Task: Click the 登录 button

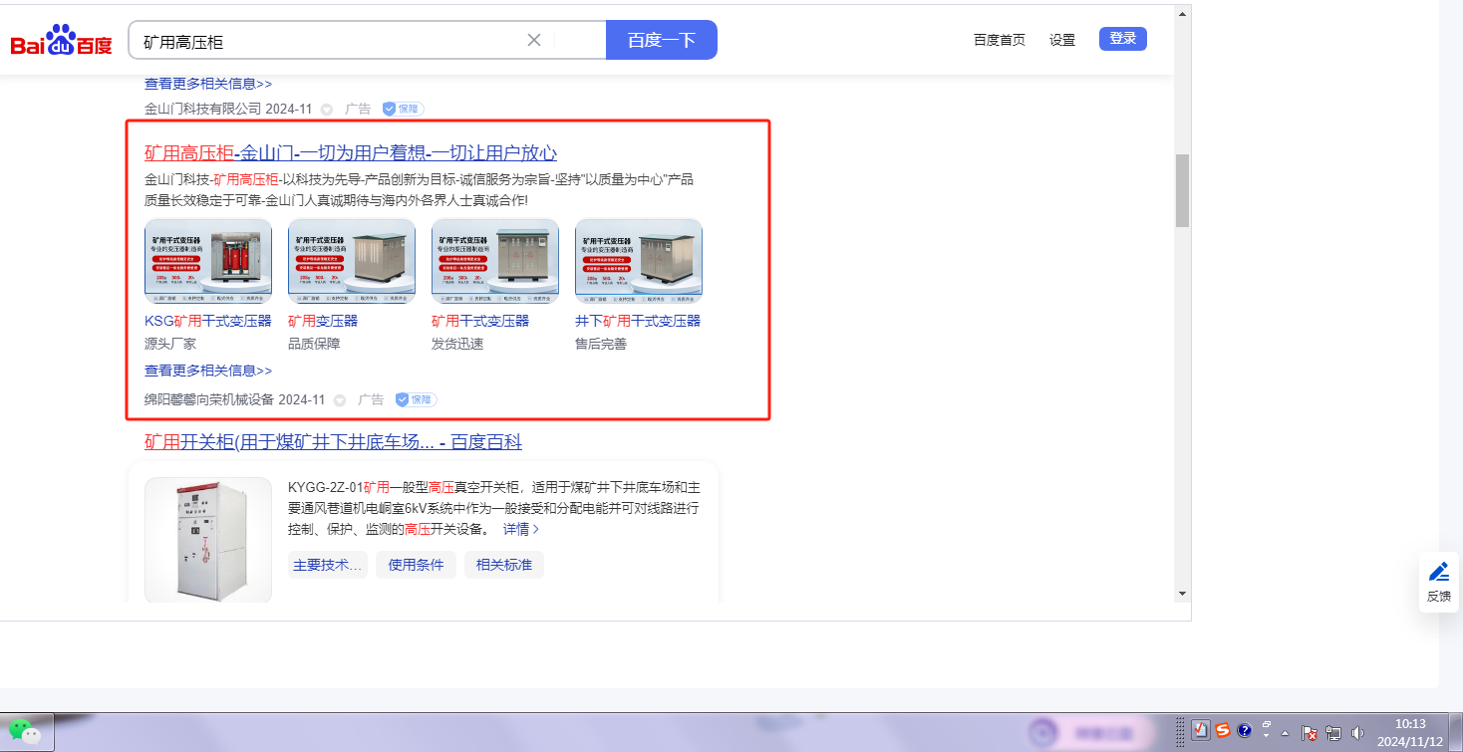Action: pyautogui.click(x=1123, y=39)
